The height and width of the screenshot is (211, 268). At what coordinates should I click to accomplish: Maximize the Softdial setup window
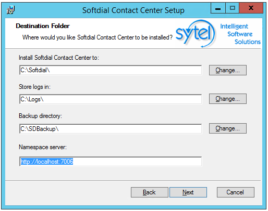pyautogui.click(x=233, y=8)
